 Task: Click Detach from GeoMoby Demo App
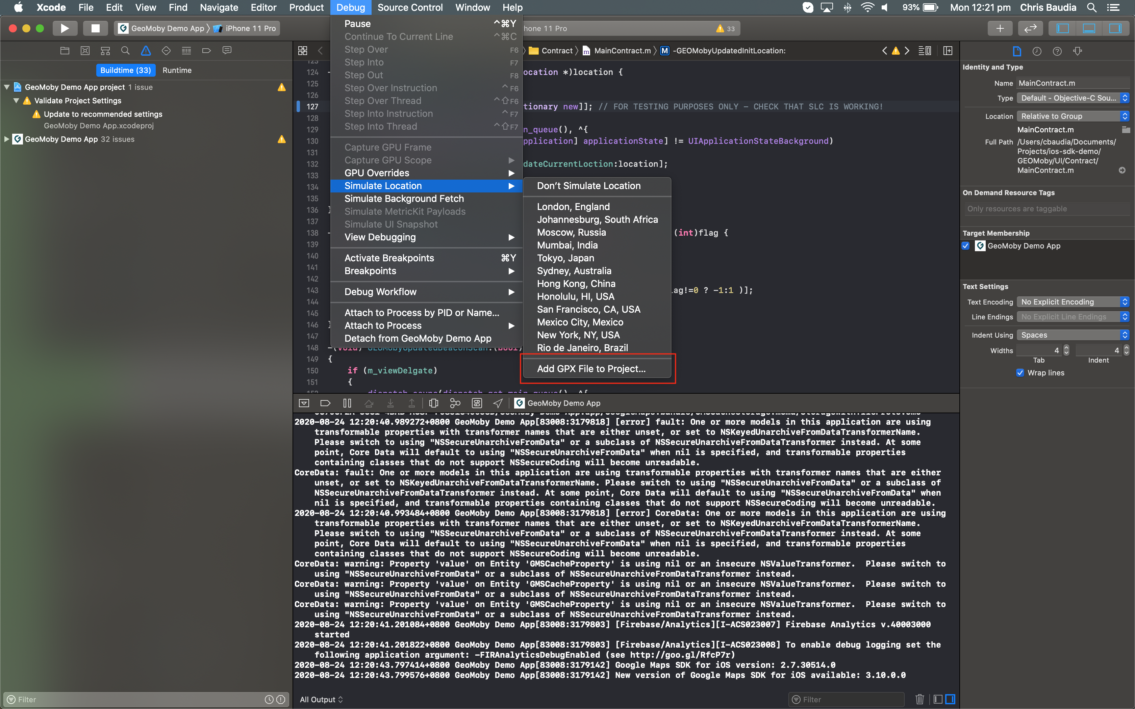(x=426, y=339)
